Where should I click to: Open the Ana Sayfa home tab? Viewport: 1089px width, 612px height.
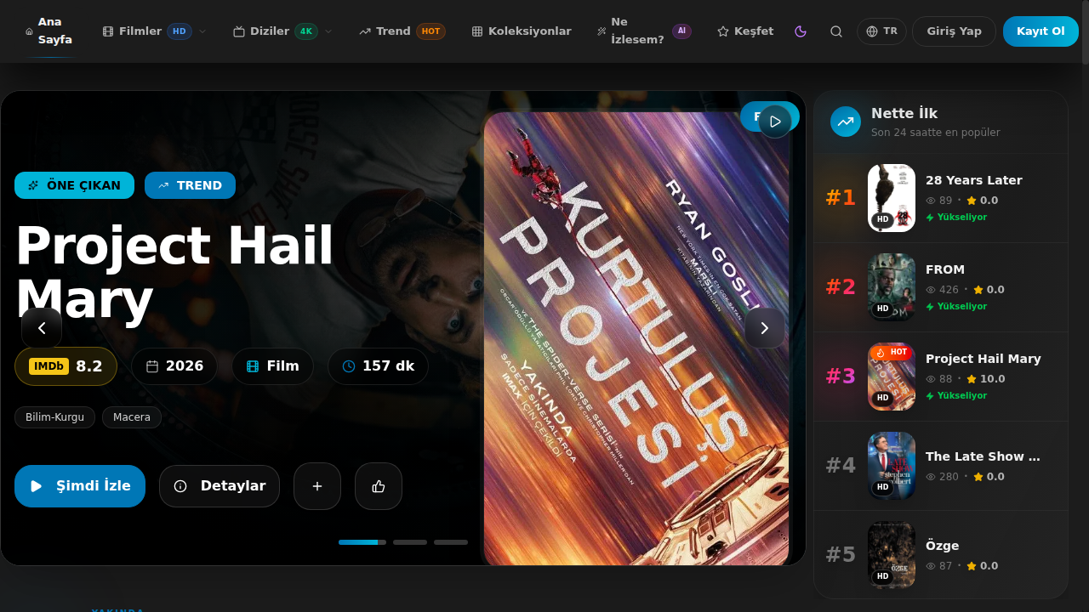48,31
